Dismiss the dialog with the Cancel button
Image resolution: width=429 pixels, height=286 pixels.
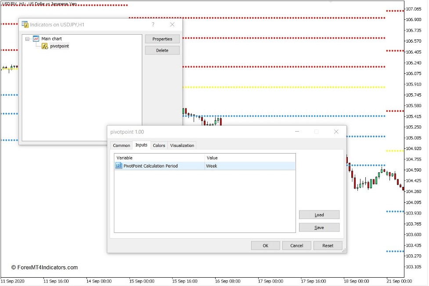[x=297, y=245]
